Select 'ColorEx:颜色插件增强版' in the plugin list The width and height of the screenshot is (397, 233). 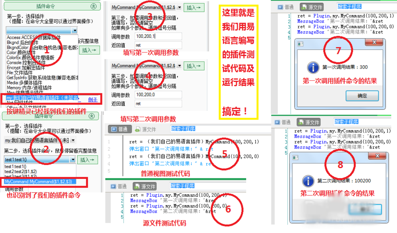pos(31,58)
